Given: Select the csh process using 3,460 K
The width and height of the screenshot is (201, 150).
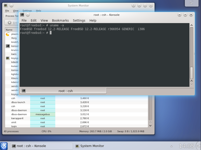Looking at the screenshot, I should click(76, 98).
